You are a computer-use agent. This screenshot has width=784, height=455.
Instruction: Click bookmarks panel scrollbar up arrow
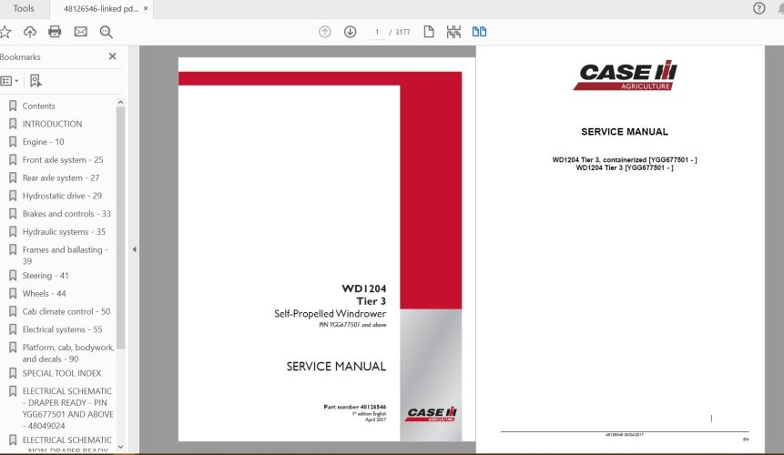tap(120, 103)
